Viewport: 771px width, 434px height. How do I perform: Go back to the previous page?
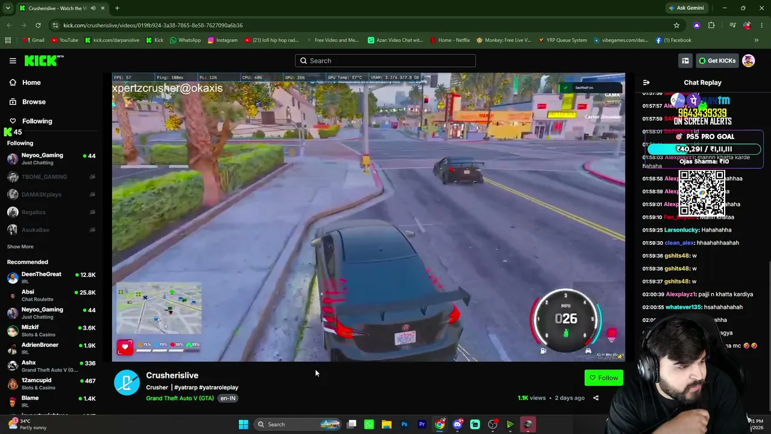point(9,25)
